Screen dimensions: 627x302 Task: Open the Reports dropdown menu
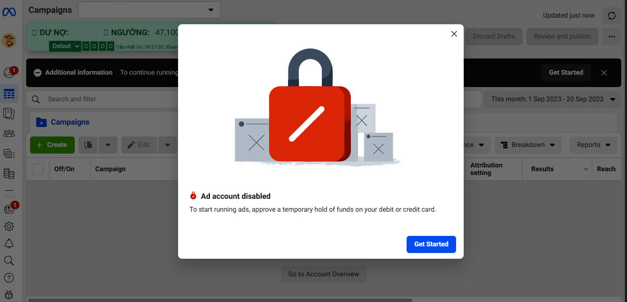(593, 145)
